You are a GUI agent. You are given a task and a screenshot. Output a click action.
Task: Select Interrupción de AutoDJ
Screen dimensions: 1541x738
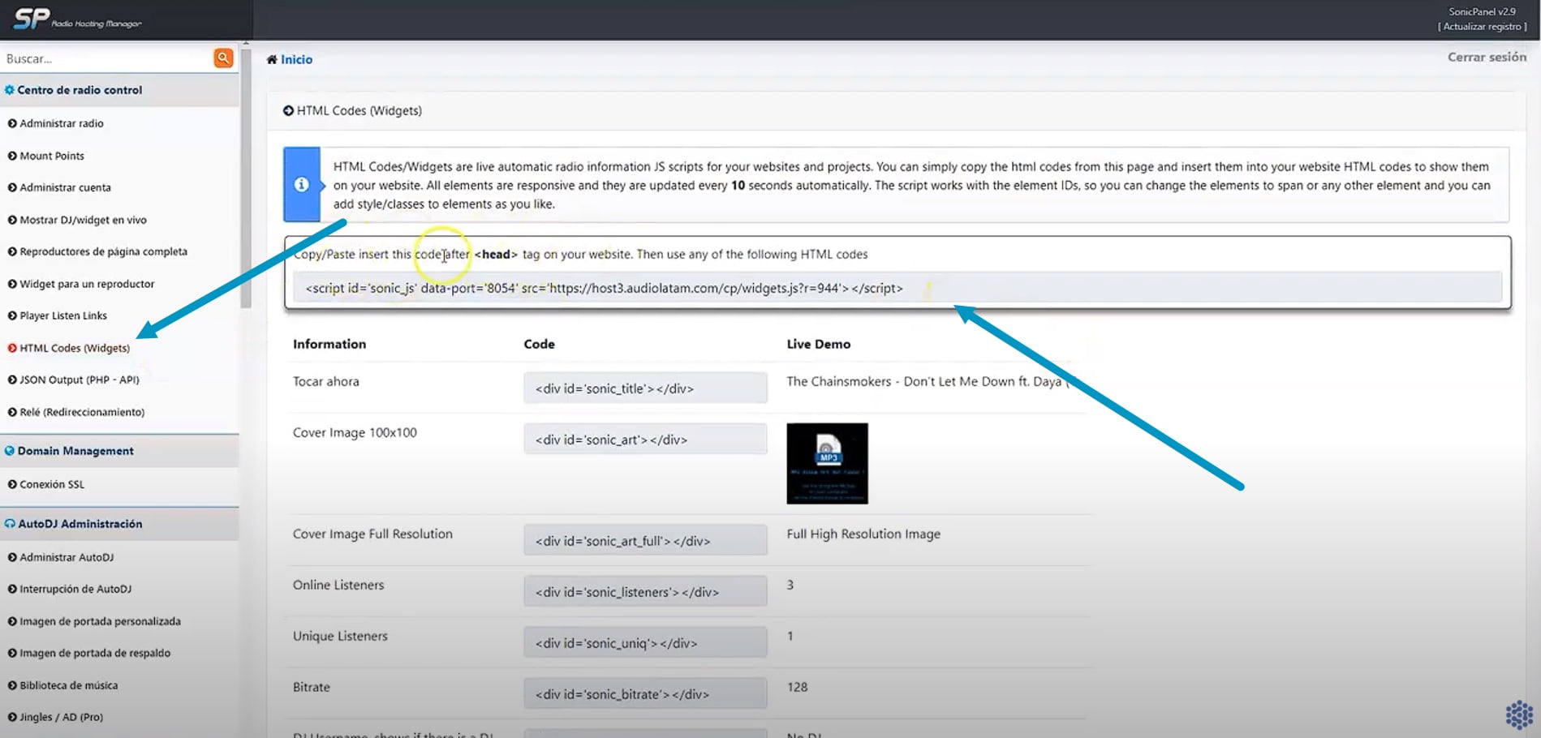(x=75, y=589)
